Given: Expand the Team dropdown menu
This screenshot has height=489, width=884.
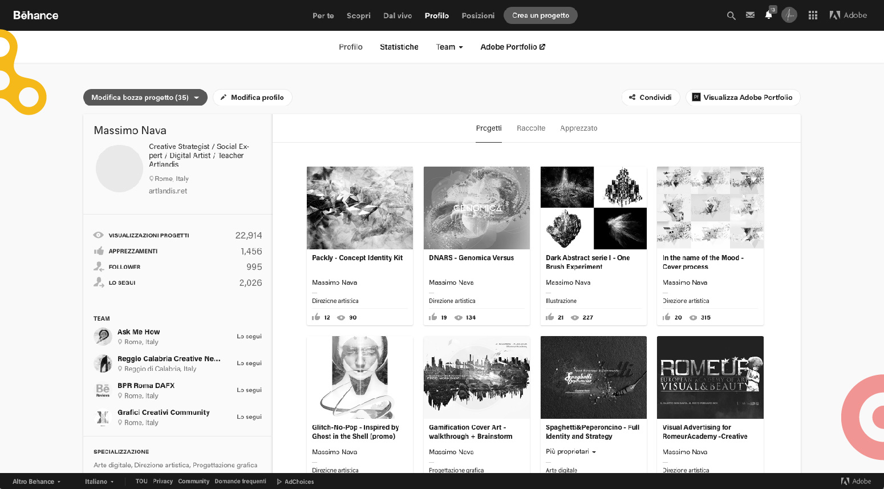Looking at the screenshot, I should (449, 47).
